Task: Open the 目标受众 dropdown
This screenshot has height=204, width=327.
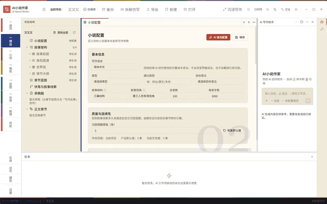Action: point(220,81)
